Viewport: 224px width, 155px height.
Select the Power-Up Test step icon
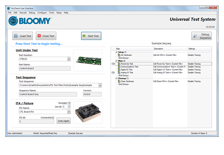119,64
